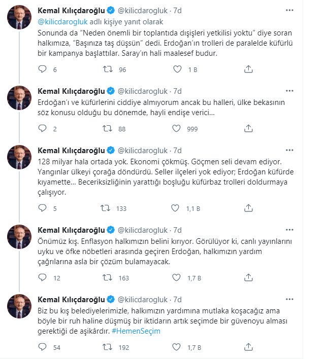Screen dimensions: 331x359
Task: Open more options on the Önümüz kış tweet
Action: [x=289, y=230]
